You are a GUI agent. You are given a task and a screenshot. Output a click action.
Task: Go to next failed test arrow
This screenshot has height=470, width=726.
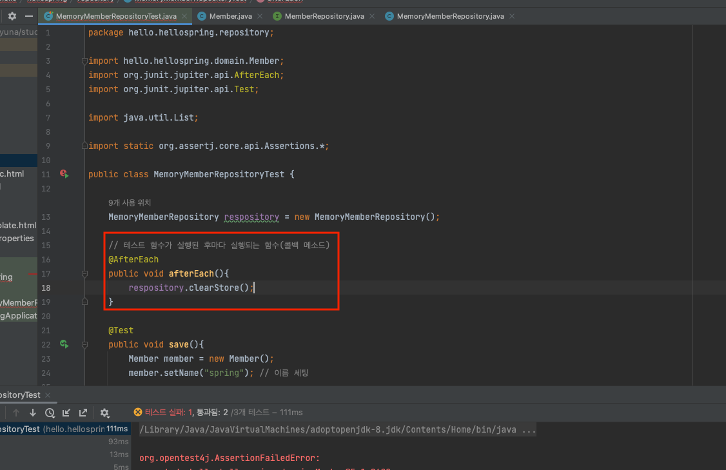tap(33, 413)
